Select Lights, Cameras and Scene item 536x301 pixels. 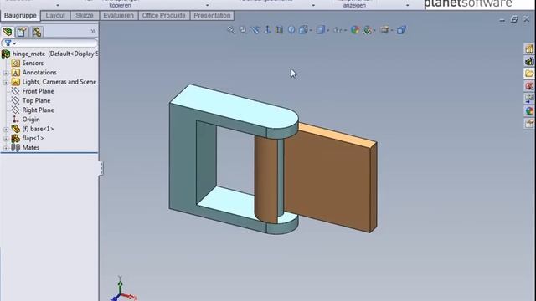pyautogui.click(x=59, y=82)
